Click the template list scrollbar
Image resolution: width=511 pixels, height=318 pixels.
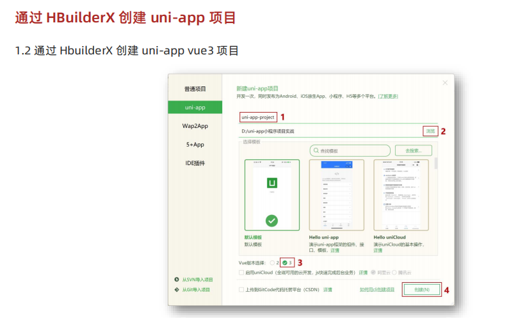point(435,163)
